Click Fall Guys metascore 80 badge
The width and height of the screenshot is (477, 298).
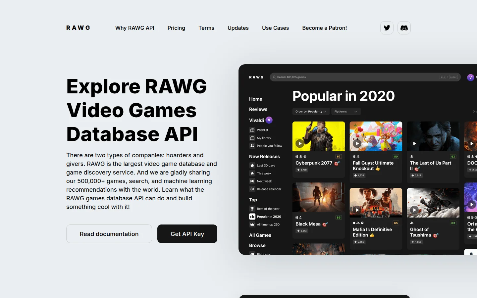click(396, 157)
